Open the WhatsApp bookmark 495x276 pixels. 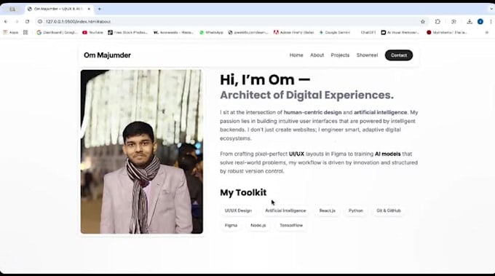click(x=211, y=32)
